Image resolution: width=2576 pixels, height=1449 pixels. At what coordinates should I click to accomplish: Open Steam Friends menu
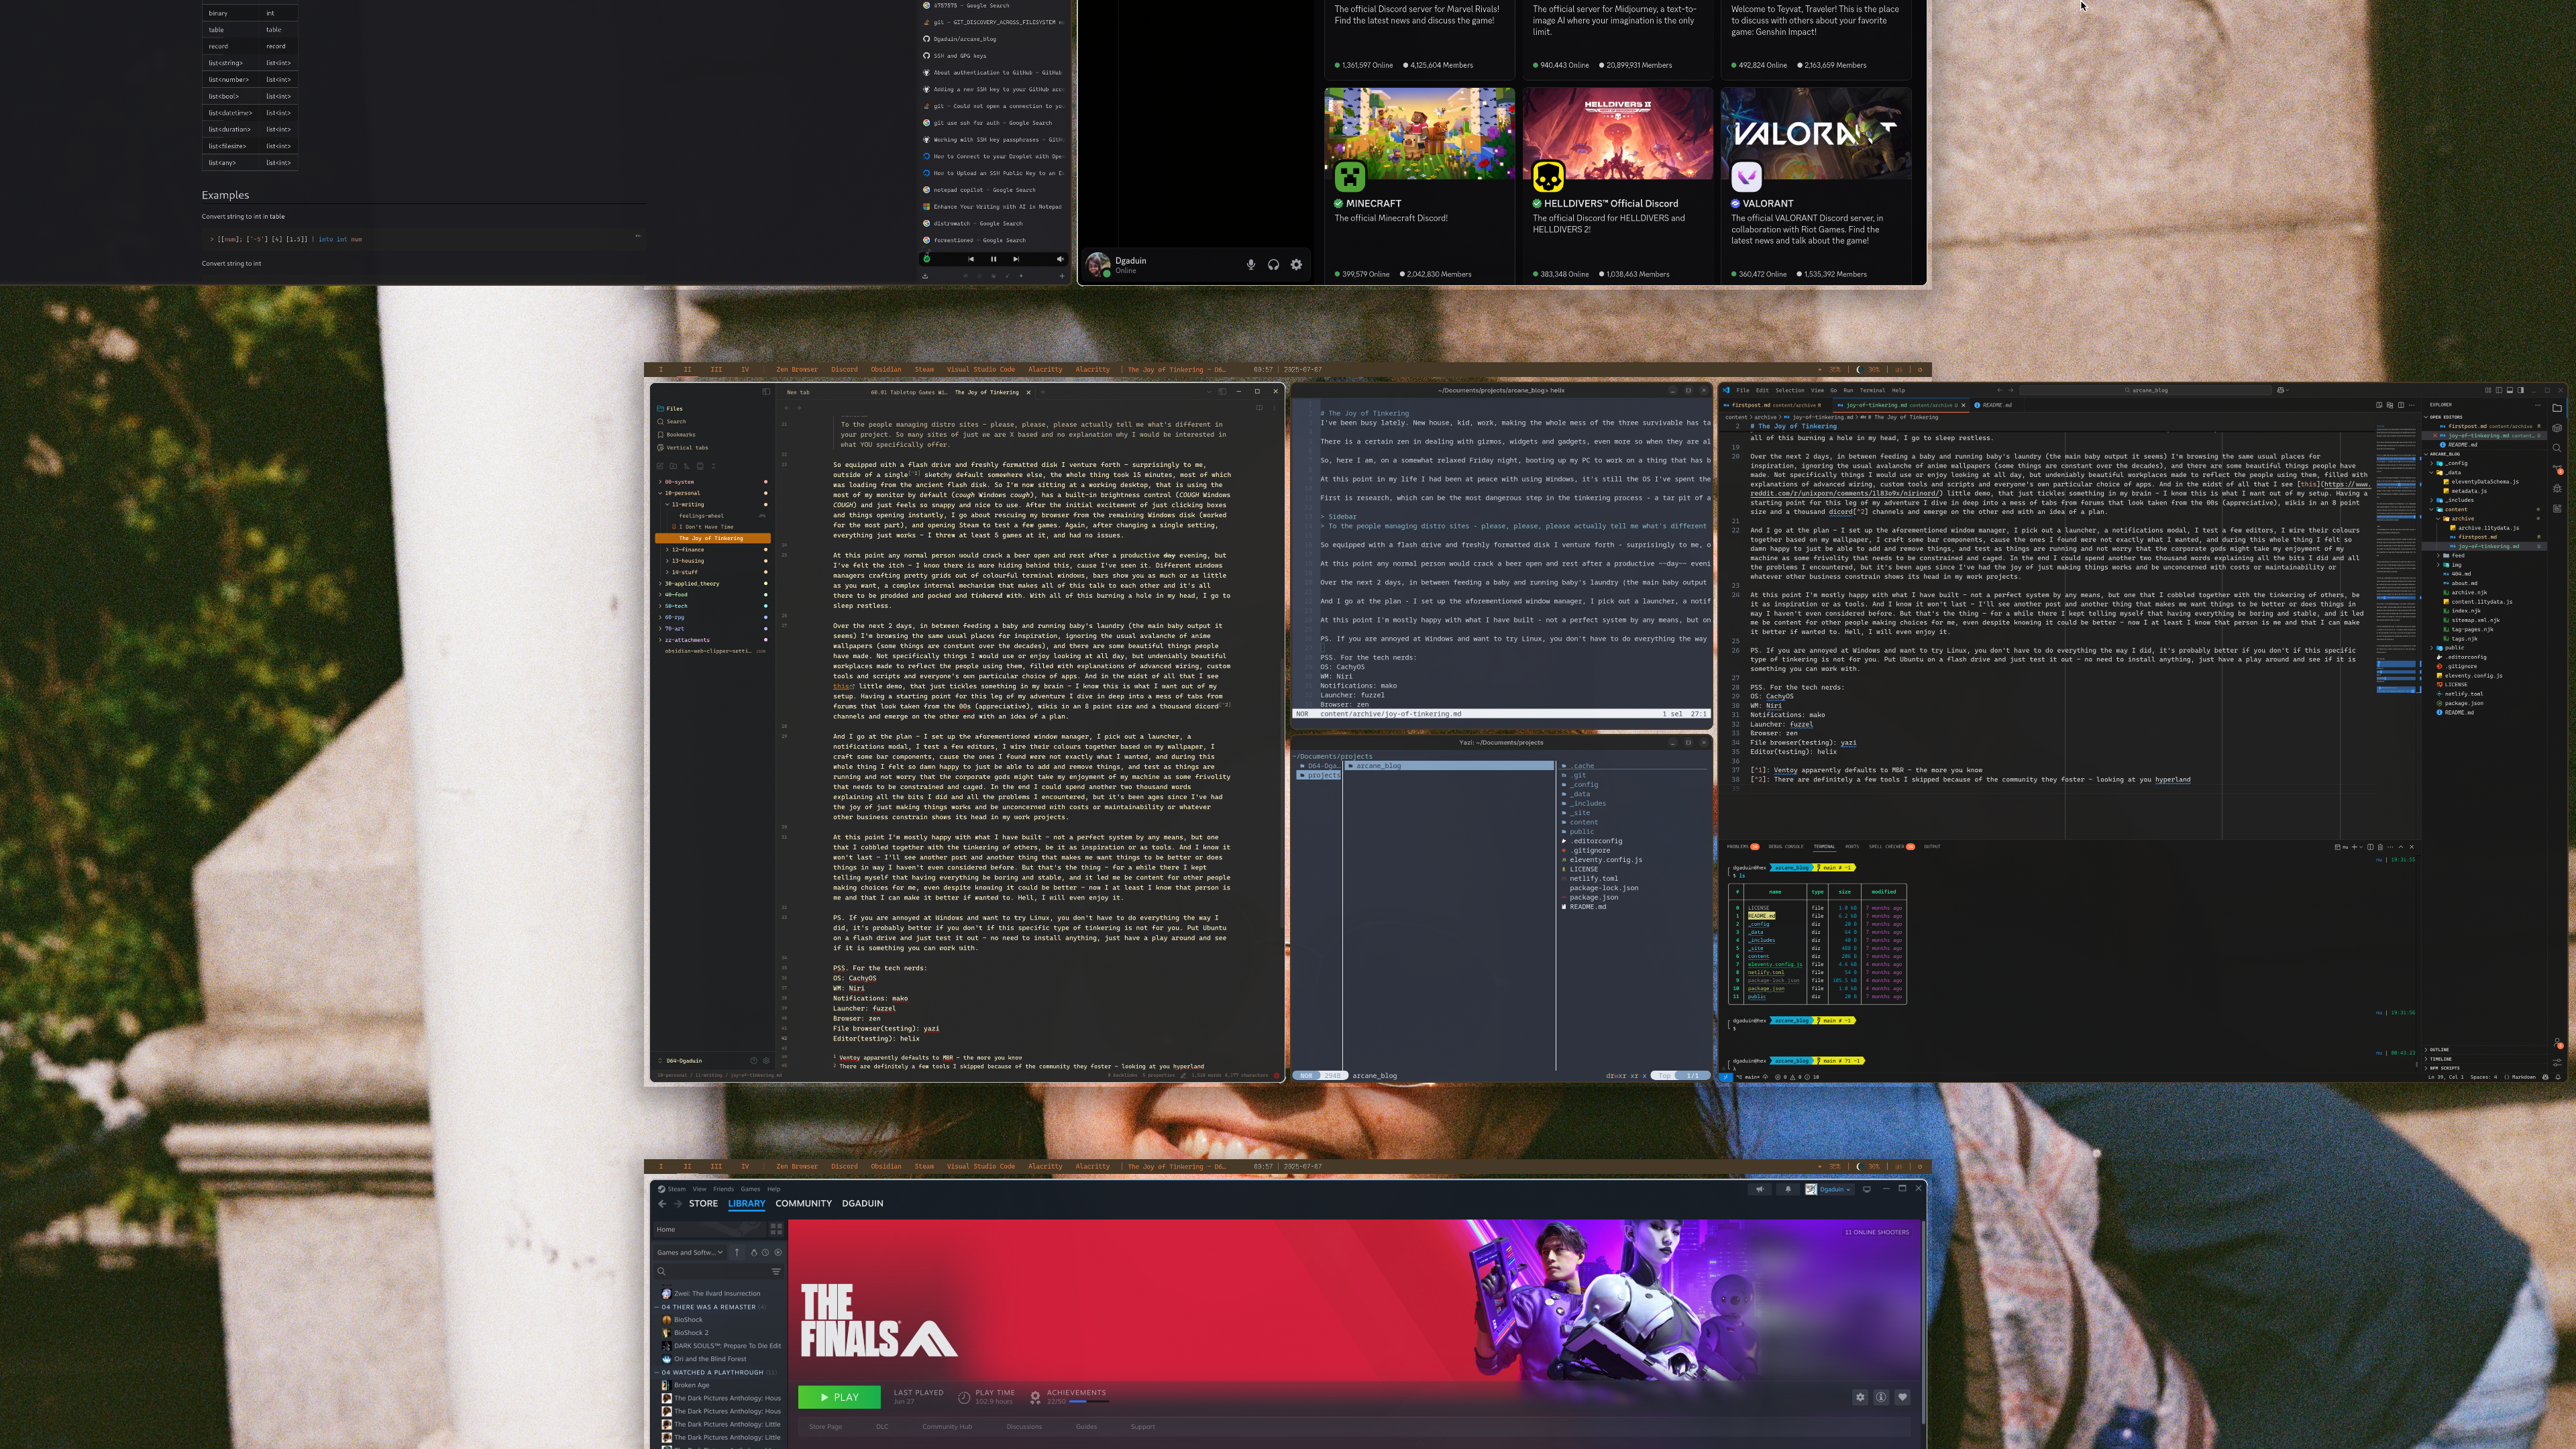pyautogui.click(x=723, y=1189)
